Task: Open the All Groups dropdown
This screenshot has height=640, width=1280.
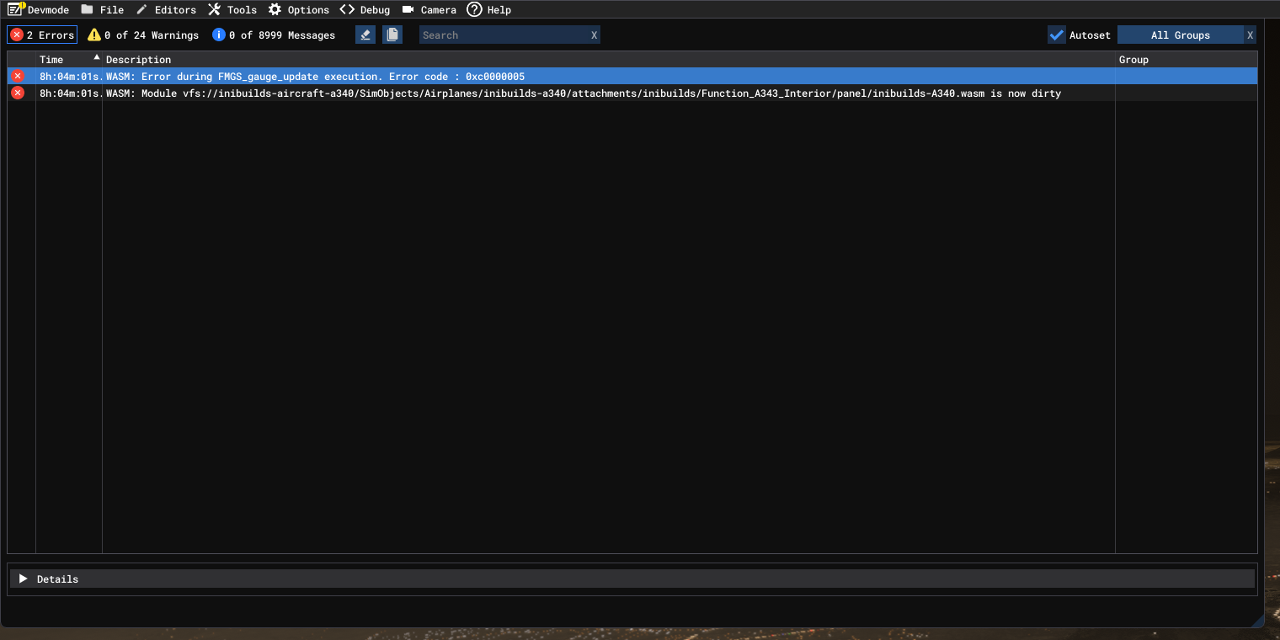Action: (x=1180, y=35)
